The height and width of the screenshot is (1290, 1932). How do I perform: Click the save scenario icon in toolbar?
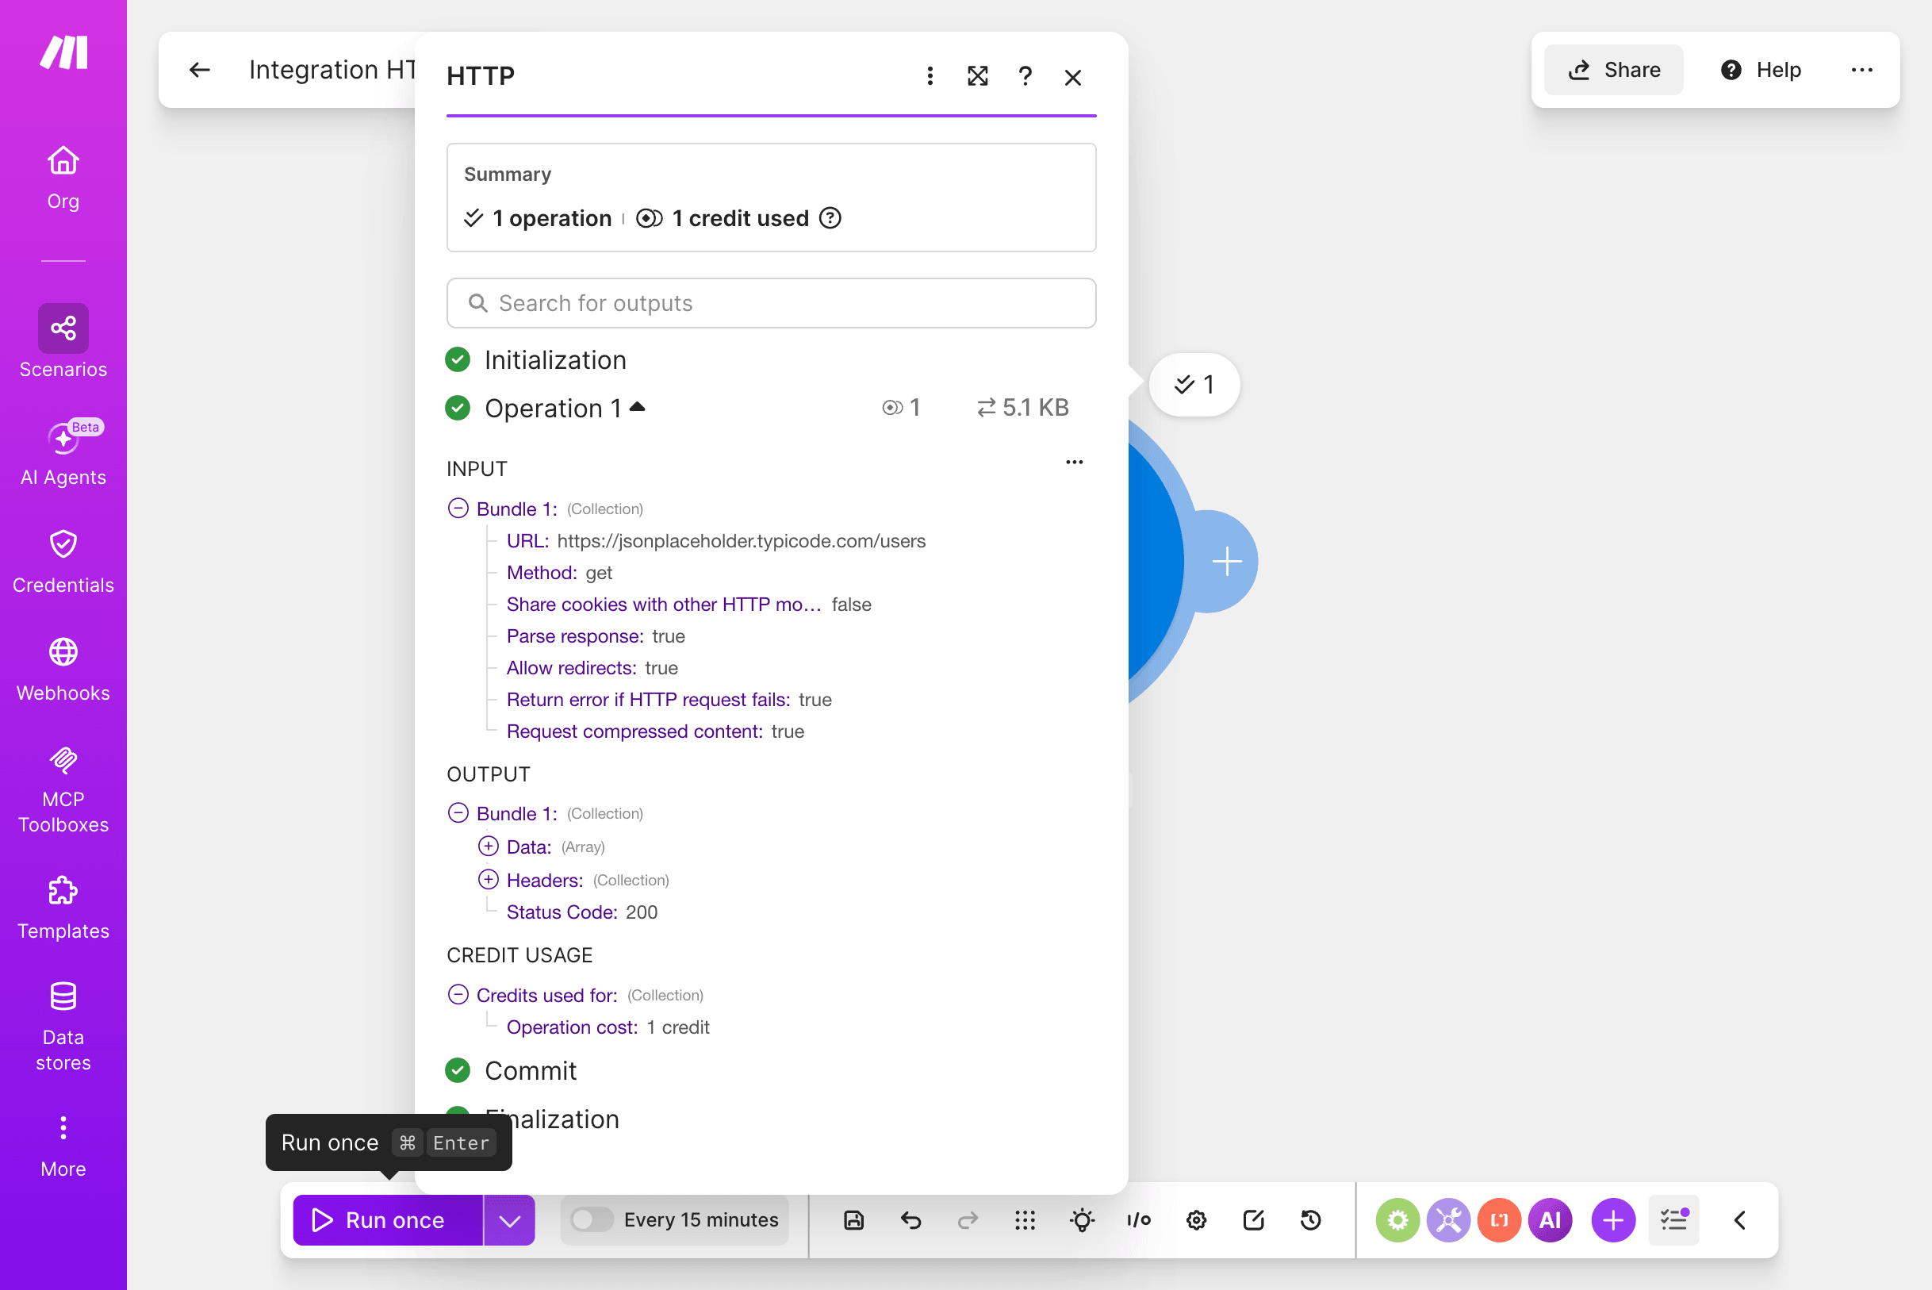853,1220
